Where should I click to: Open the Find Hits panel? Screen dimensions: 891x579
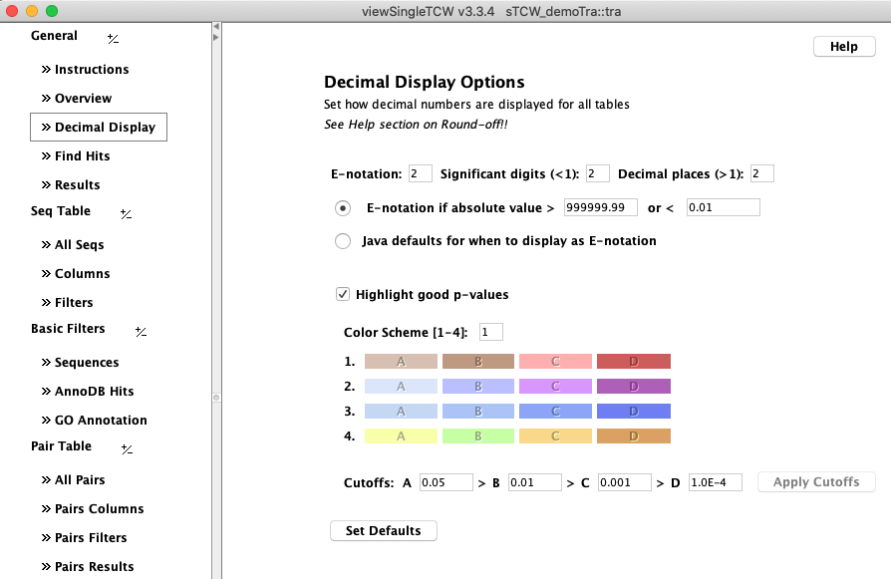click(82, 156)
